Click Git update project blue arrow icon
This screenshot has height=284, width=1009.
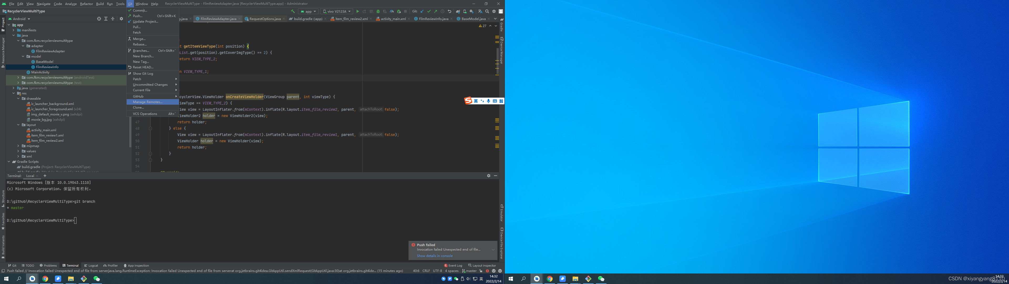pos(422,11)
